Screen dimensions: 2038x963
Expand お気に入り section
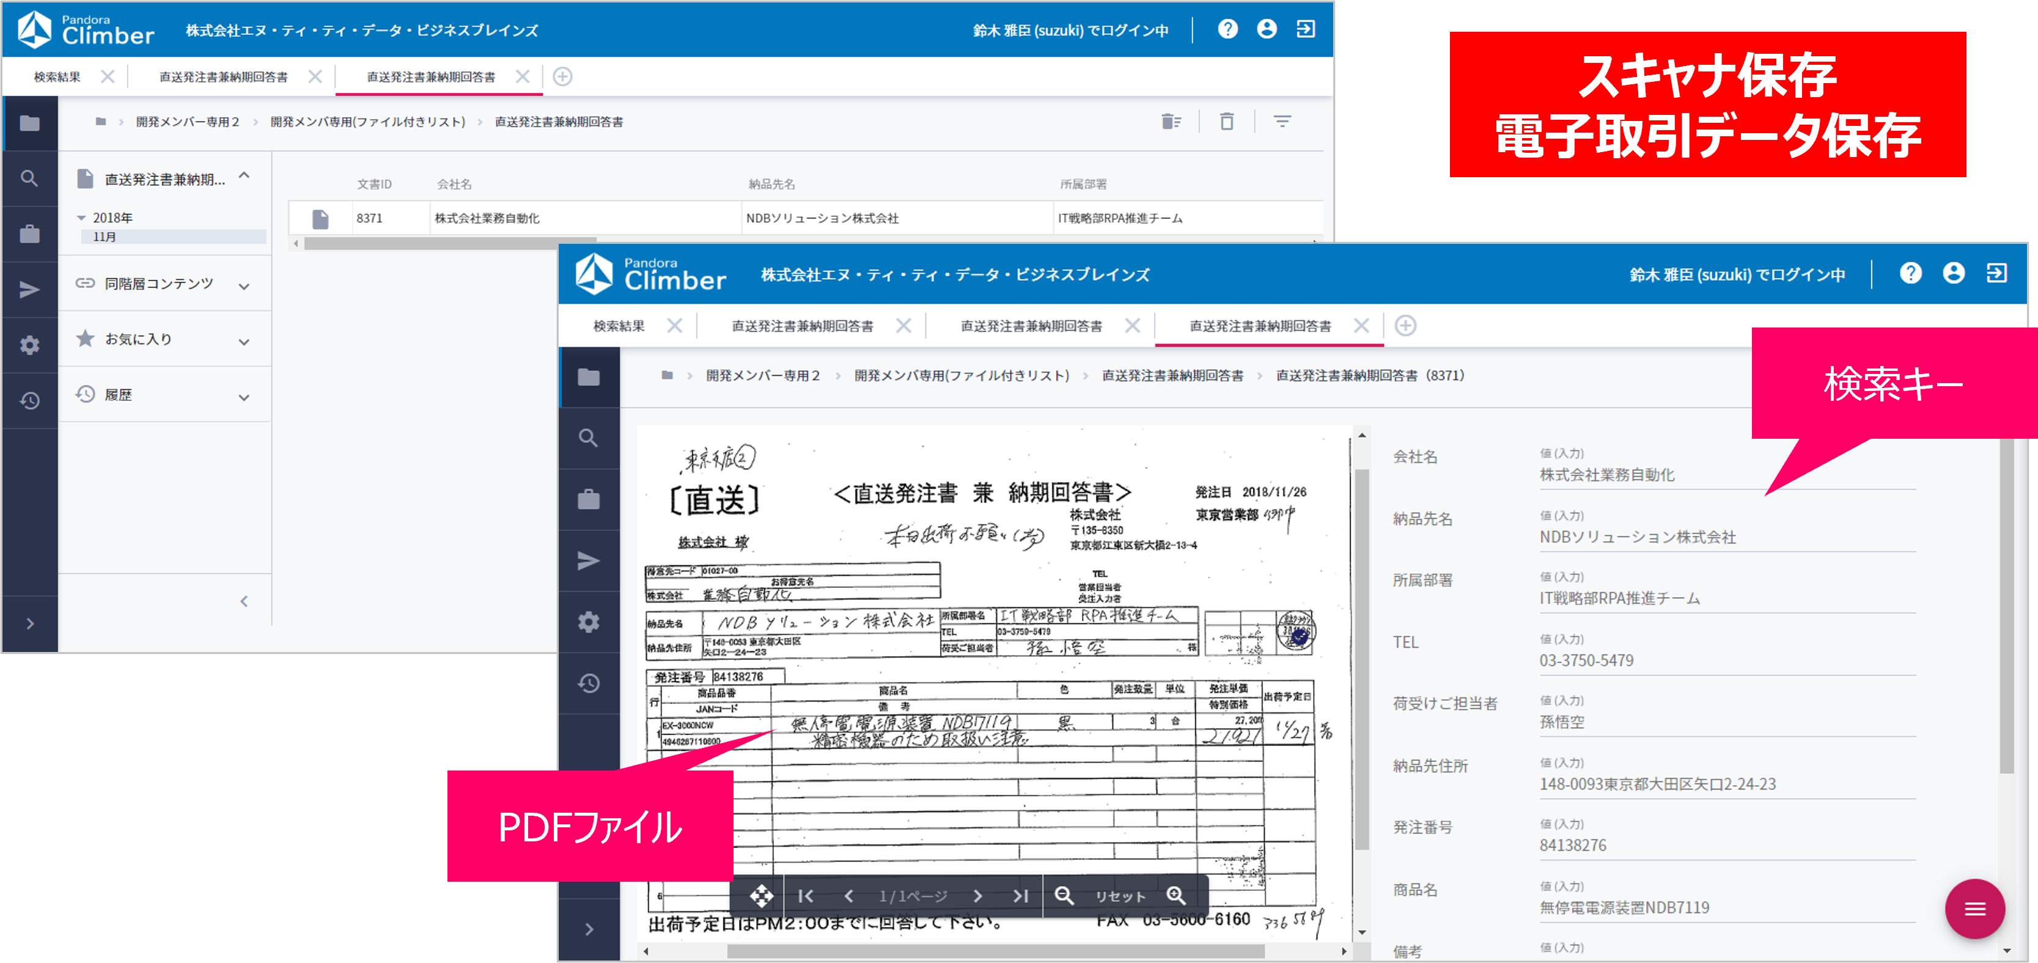coord(245,342)
